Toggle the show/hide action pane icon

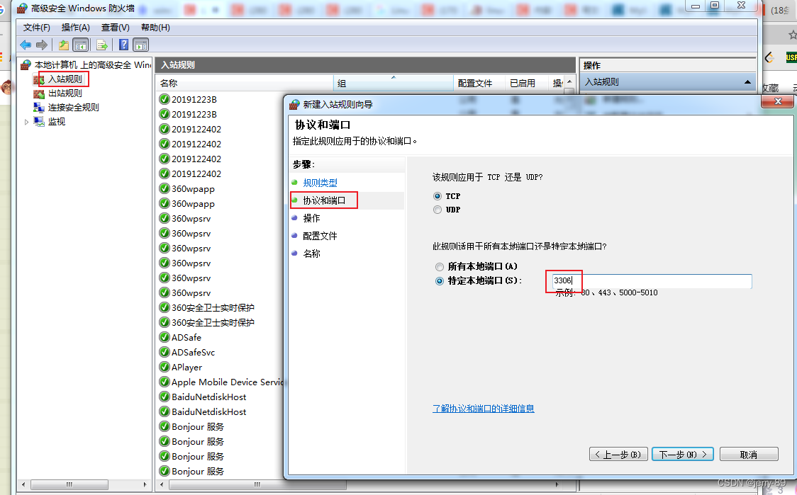pos(141,45)
